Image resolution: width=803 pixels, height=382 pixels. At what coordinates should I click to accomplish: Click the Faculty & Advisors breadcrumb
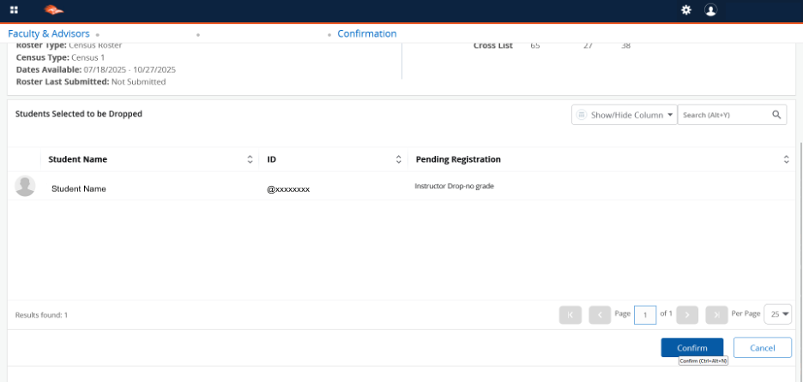[x=49, y=34]
